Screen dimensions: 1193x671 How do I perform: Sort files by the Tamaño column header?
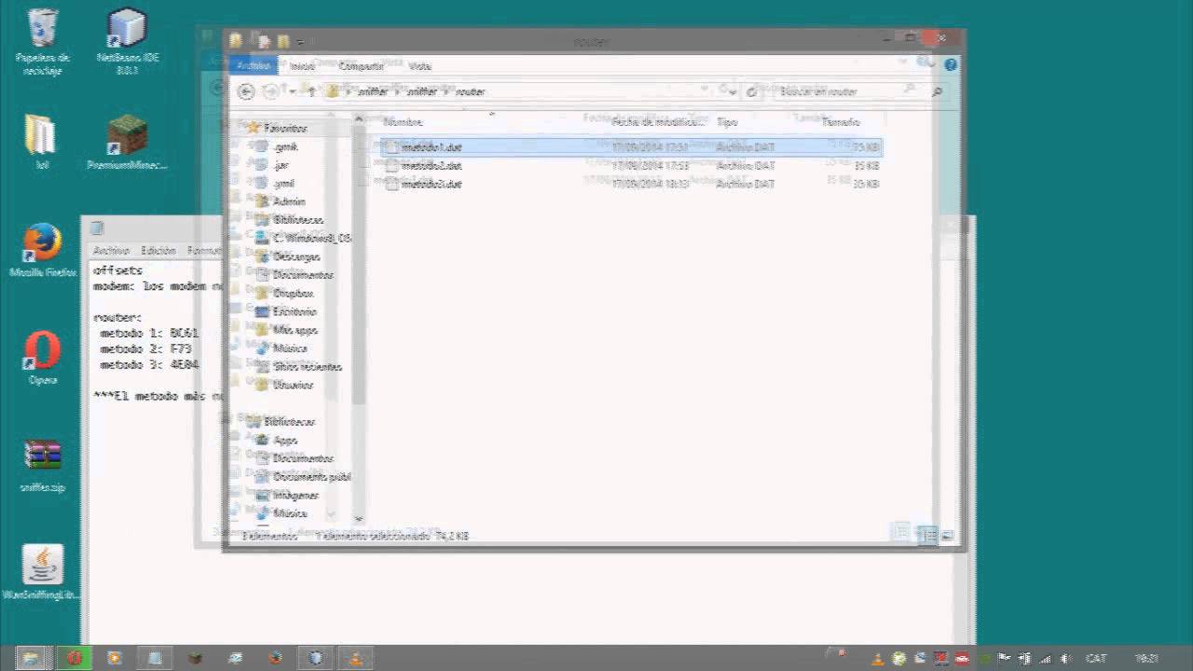841,122
